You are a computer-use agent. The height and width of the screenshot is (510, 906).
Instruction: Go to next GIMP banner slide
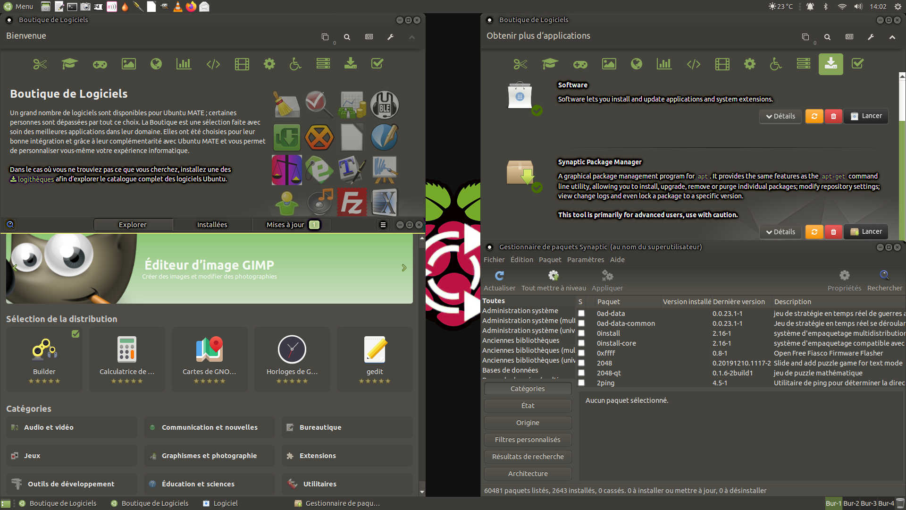click(x=404, y=268)
